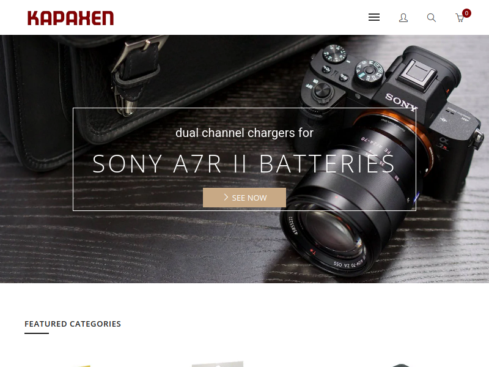Click the SEE NOW button
The height and width of the screenshot is (367, 489).
pos(244,198)
